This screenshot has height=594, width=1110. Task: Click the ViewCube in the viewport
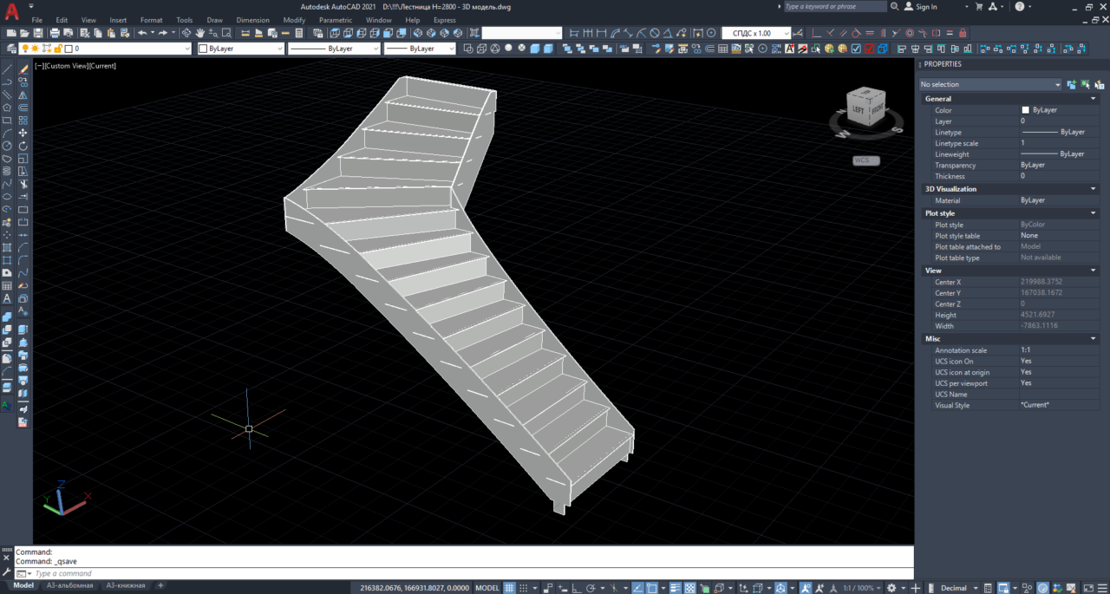(865, 108)
